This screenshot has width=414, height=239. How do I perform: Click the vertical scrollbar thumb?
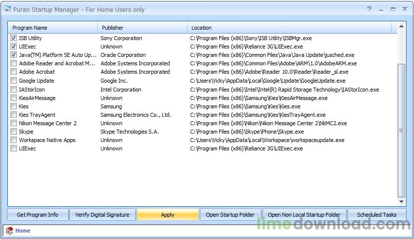click(x=401, y=131)
